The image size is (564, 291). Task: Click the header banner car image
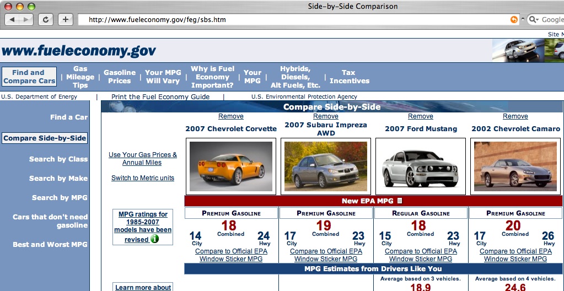(x=528, y=51)
